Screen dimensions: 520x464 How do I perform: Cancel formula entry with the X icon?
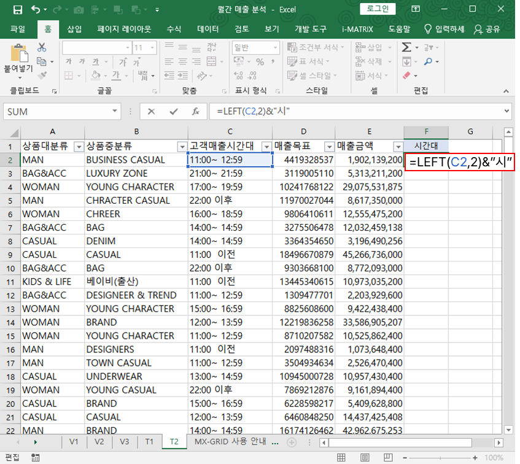[151, 112]
